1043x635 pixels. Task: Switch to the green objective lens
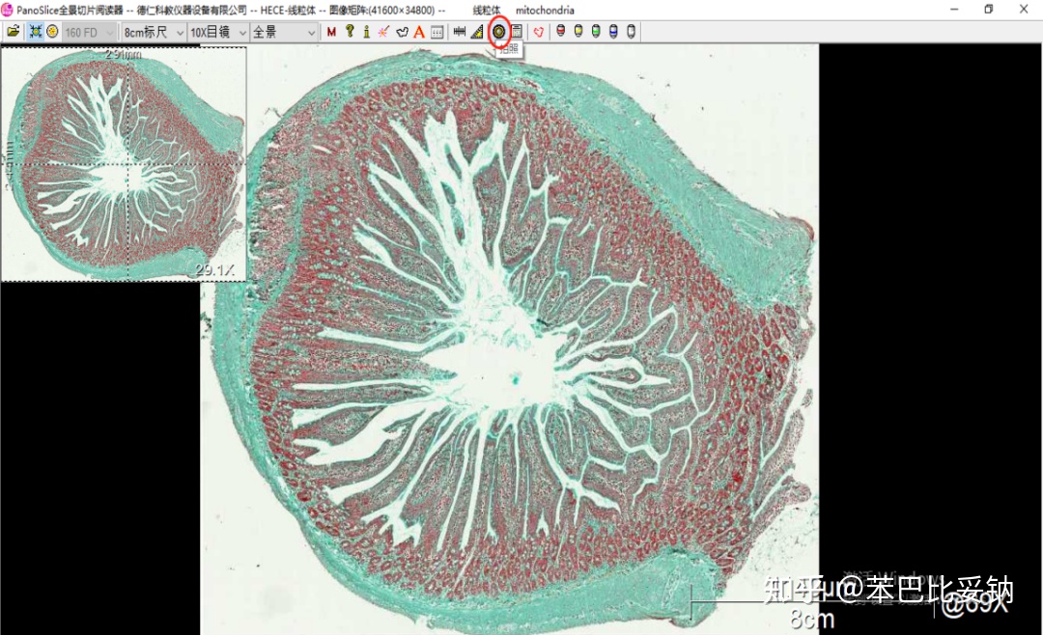pyautogui.click(x=596, y=32)
